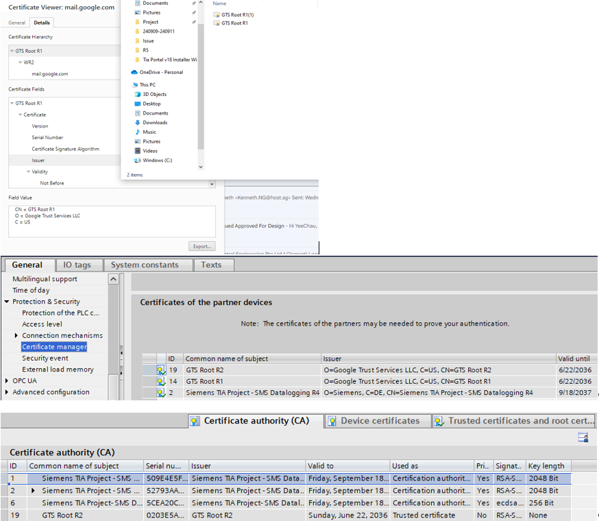Click the certificate icon of the Siemens TIA partner row
599x521 pixels.
pos(161,393)
